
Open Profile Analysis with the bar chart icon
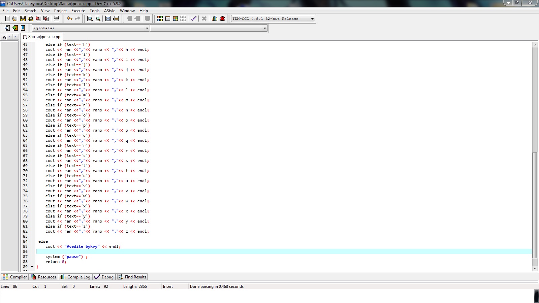215,19
